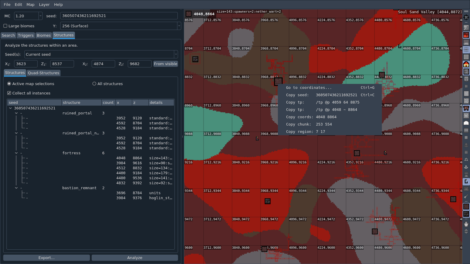This screenshot has width=470, height=264.
Task: Collapse the fortress group
Action: pos(16,153)
